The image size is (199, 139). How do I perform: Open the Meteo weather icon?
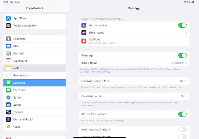pyautogui.click(x=8, y=105)
